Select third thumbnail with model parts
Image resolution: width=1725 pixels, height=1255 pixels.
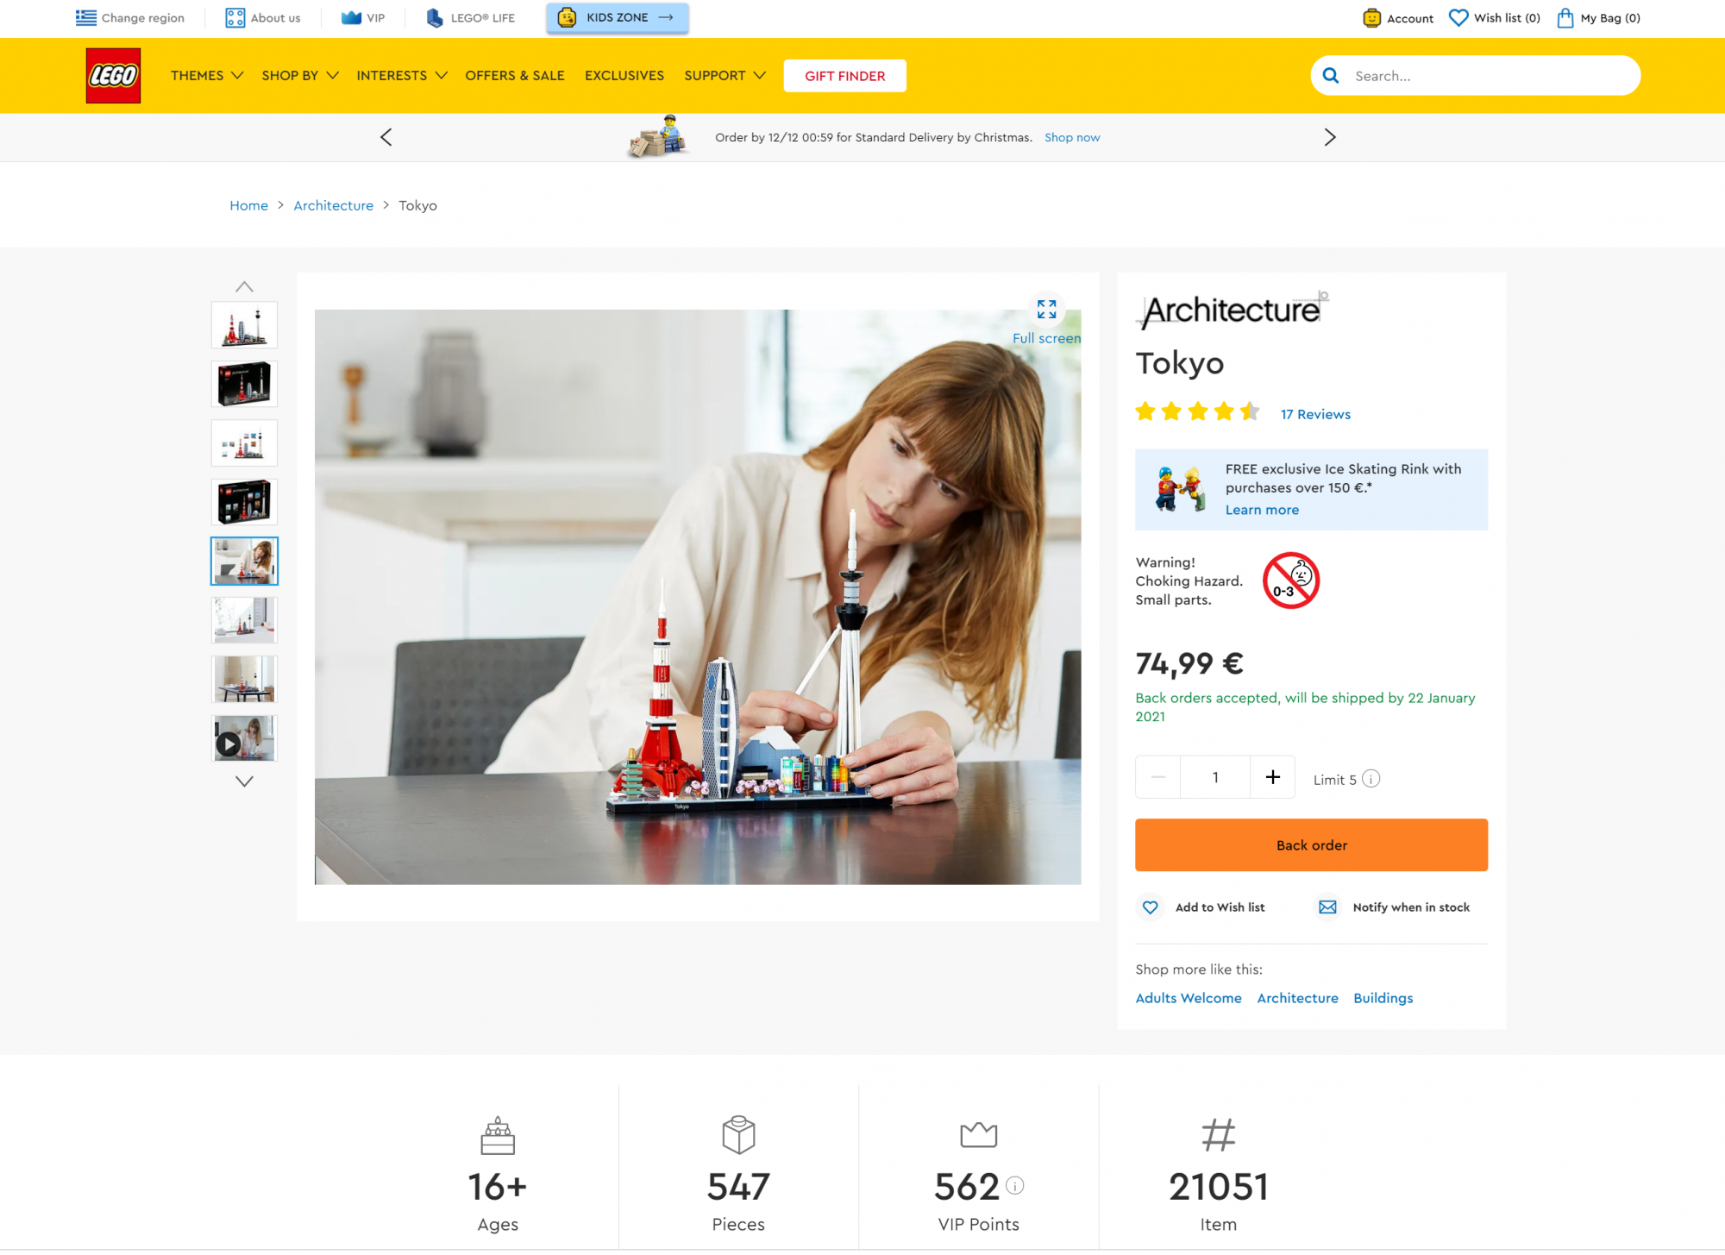point(244,443)
